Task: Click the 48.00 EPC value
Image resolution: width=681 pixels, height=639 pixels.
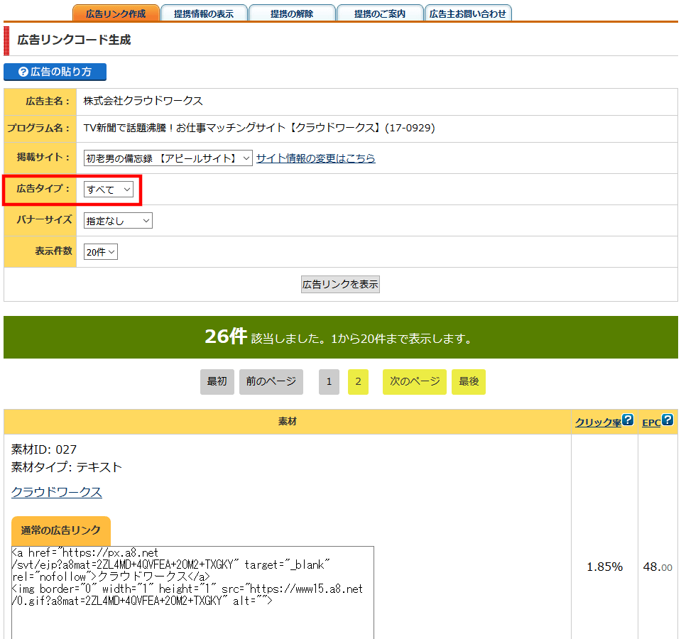Action: [x=658, y=567]
